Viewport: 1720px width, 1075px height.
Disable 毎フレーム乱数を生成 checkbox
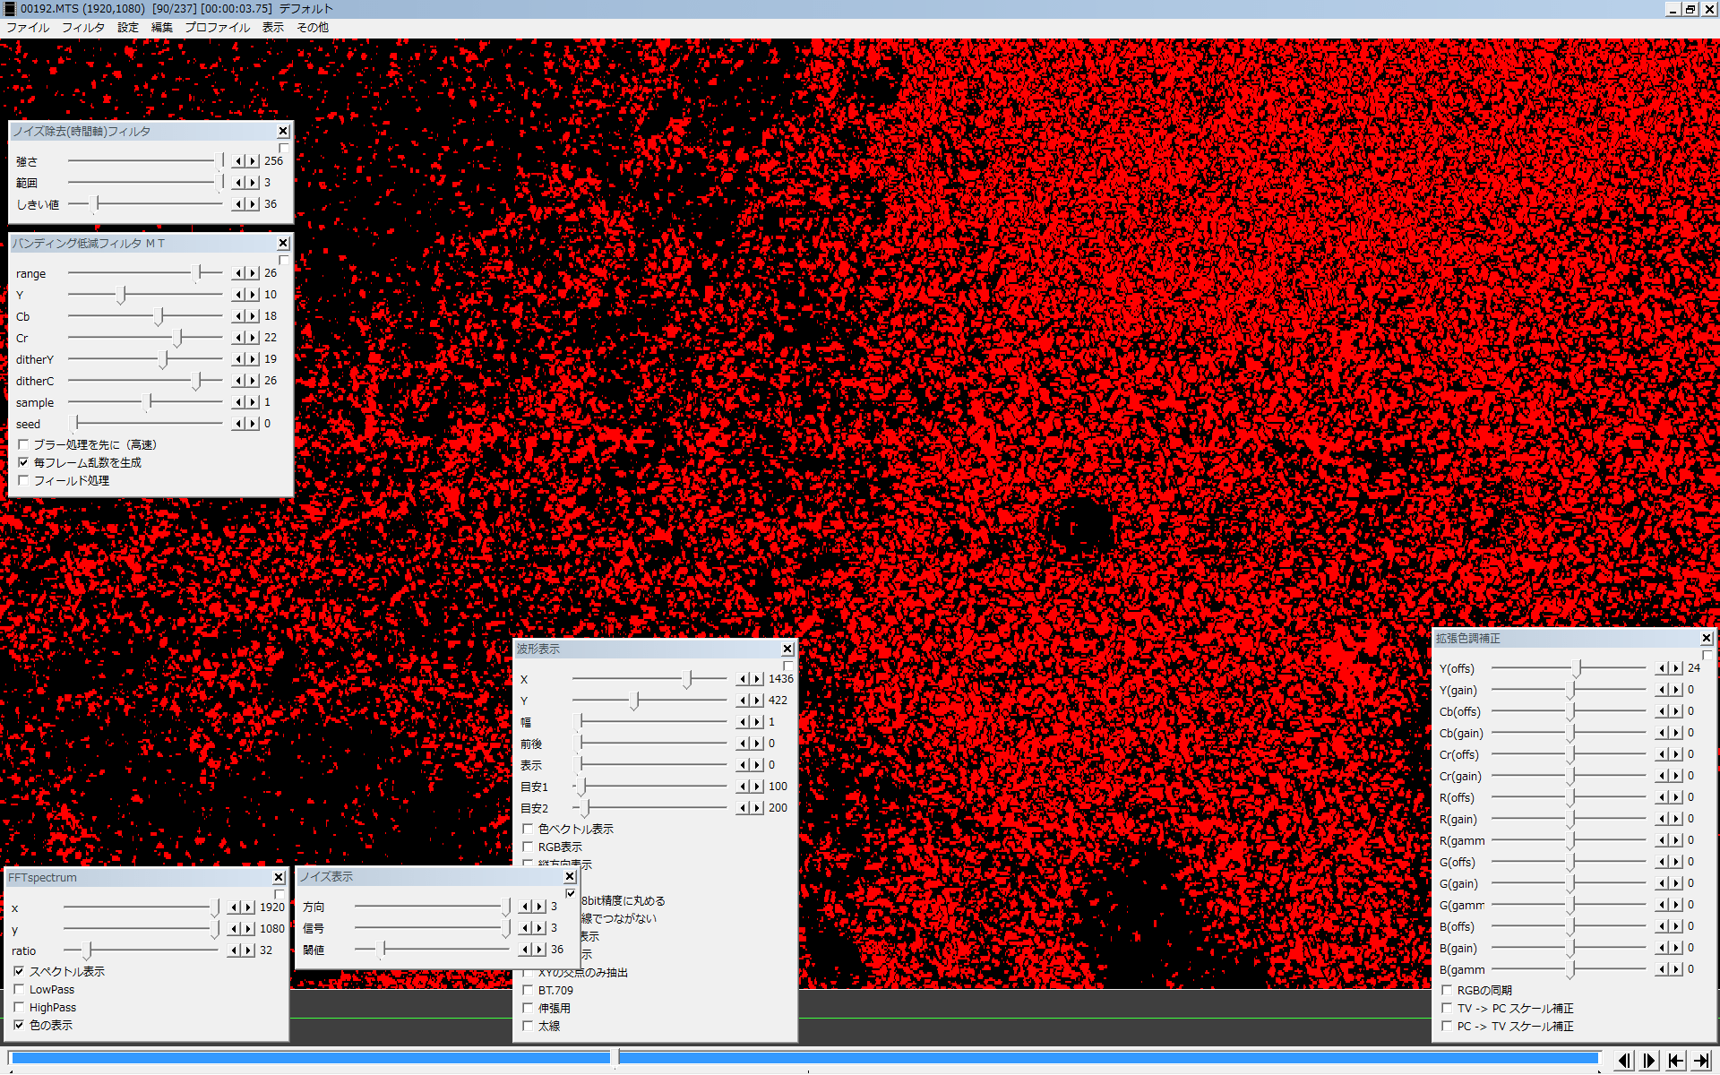[23, 463]
